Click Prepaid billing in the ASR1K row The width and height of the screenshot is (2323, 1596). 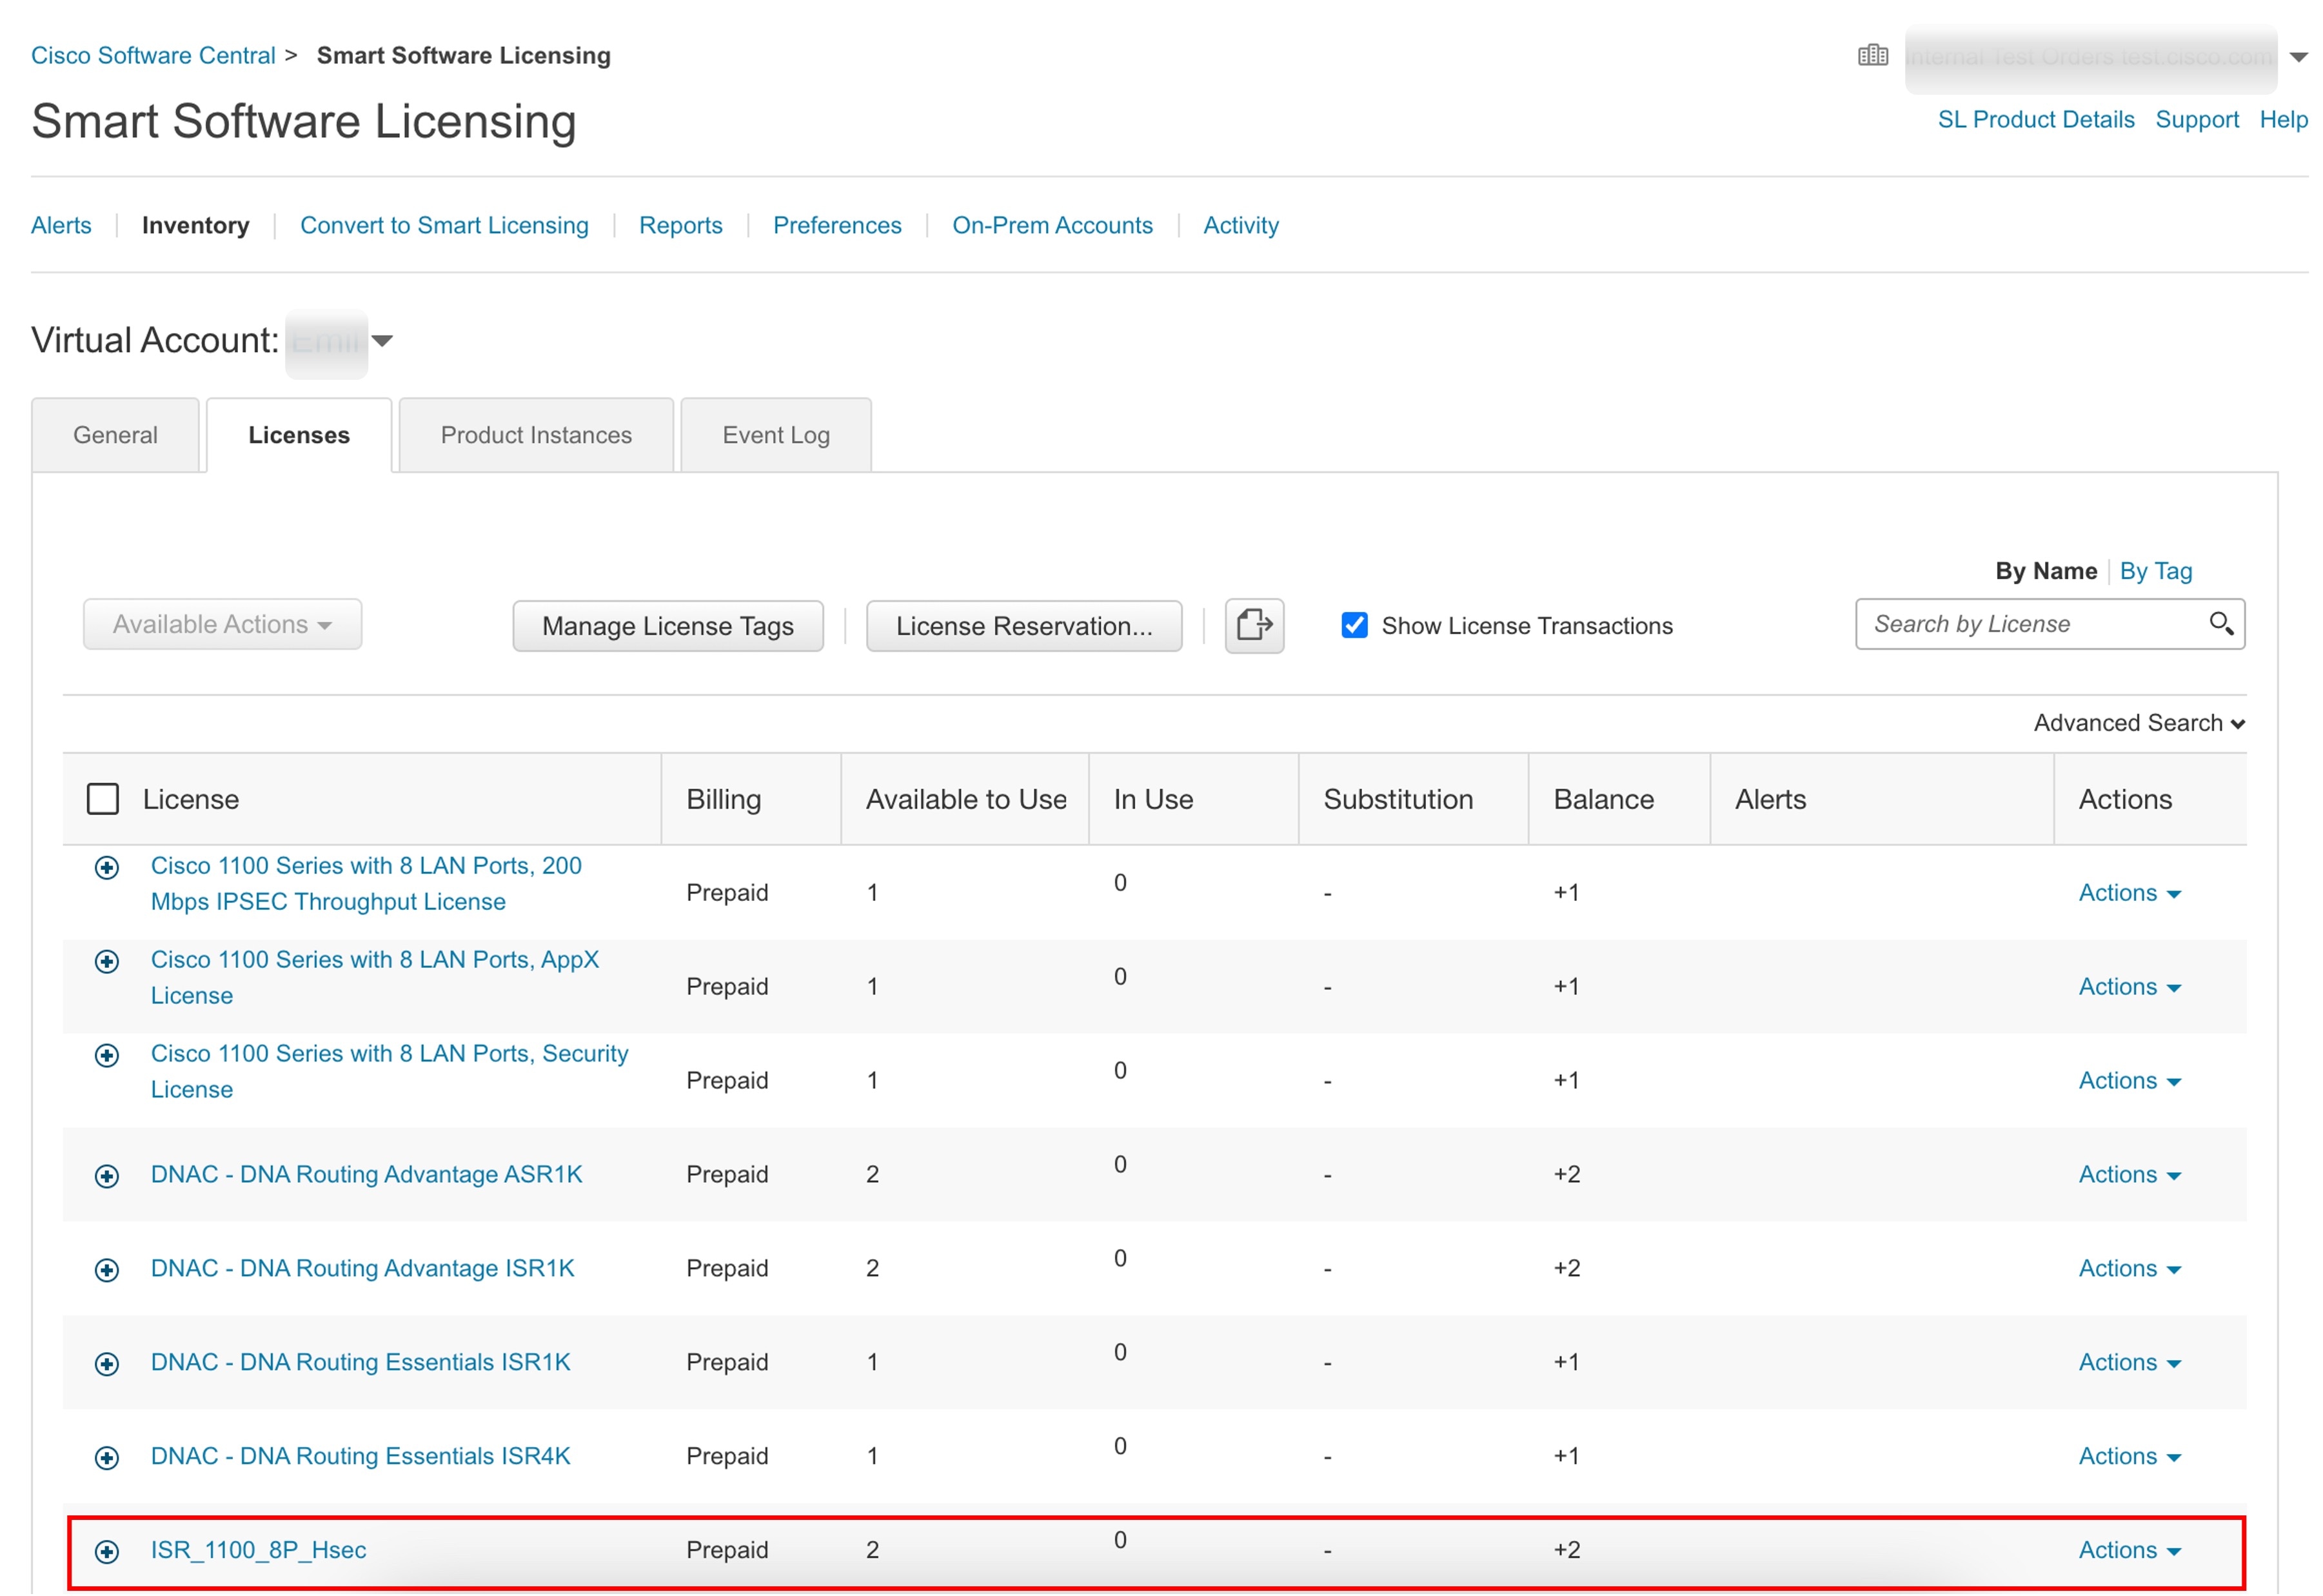(x=727, y=1174)
